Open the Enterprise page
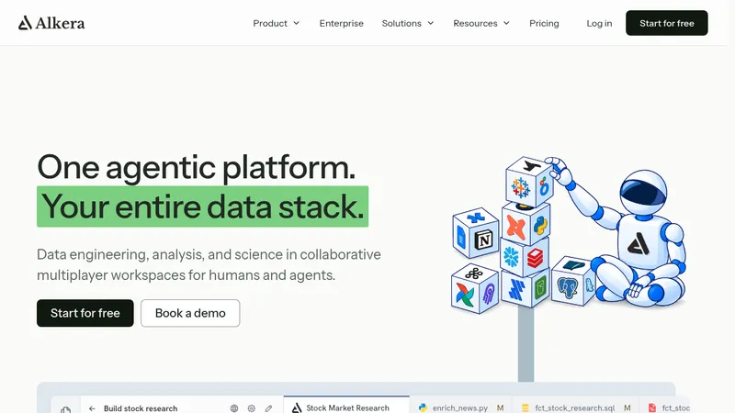The height and width of the screenshot is (413, 735). [341, 23]
